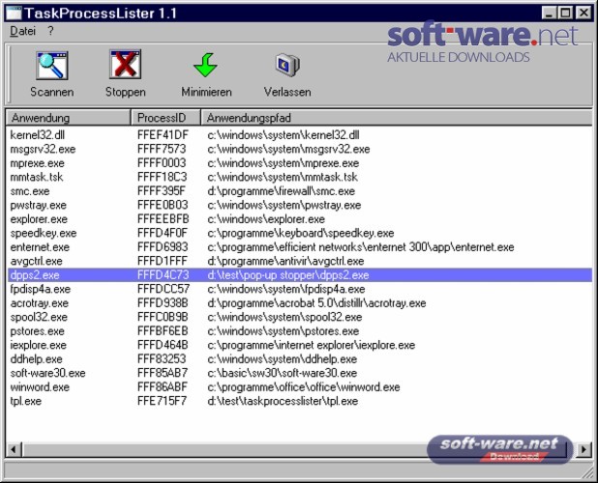Select the tpl.exe process row
This screenshot has width=598, height=483.
pyautogui.click(x=300, y=401)
